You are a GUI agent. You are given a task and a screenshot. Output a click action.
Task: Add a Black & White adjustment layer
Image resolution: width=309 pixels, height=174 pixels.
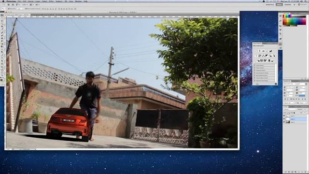(x=267, y=56)
